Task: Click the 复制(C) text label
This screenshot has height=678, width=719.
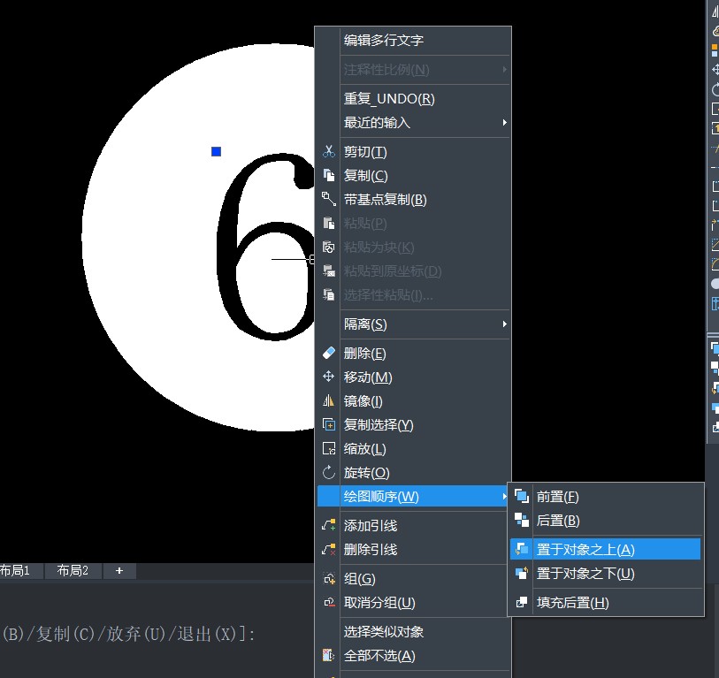Action: [366, 176]
